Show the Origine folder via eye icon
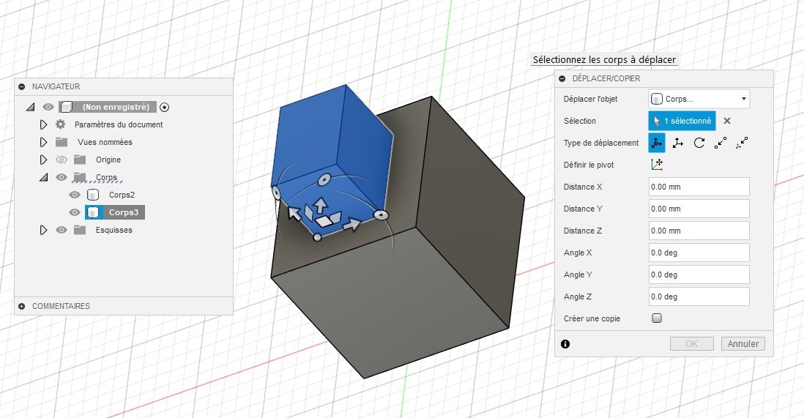 pos(62,160)
